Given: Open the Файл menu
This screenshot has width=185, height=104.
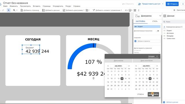Looking at the screenshot, I should [x=5, y=6].
